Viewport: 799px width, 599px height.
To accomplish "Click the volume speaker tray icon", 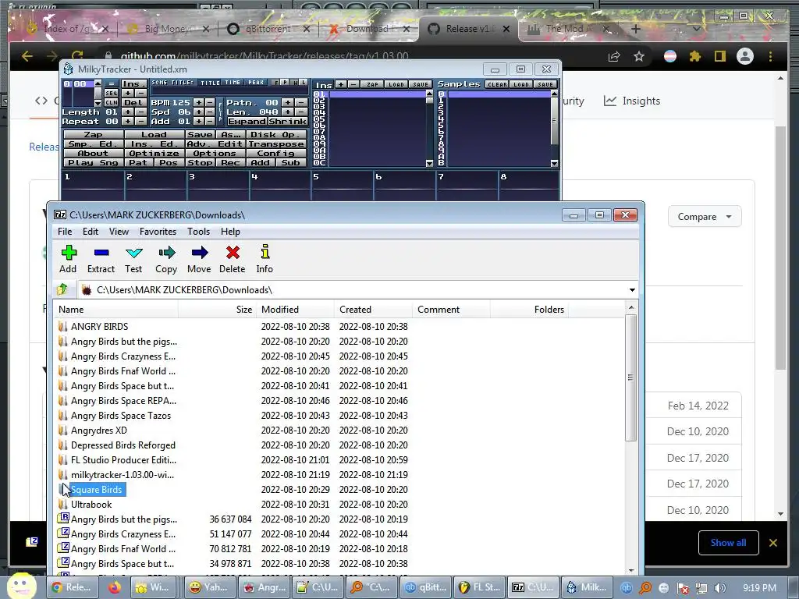I will click(720, 588).
